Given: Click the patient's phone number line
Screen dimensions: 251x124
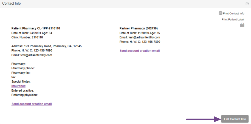Looking at the screenshot, I should pyautogui.click(x=32, y=50).
